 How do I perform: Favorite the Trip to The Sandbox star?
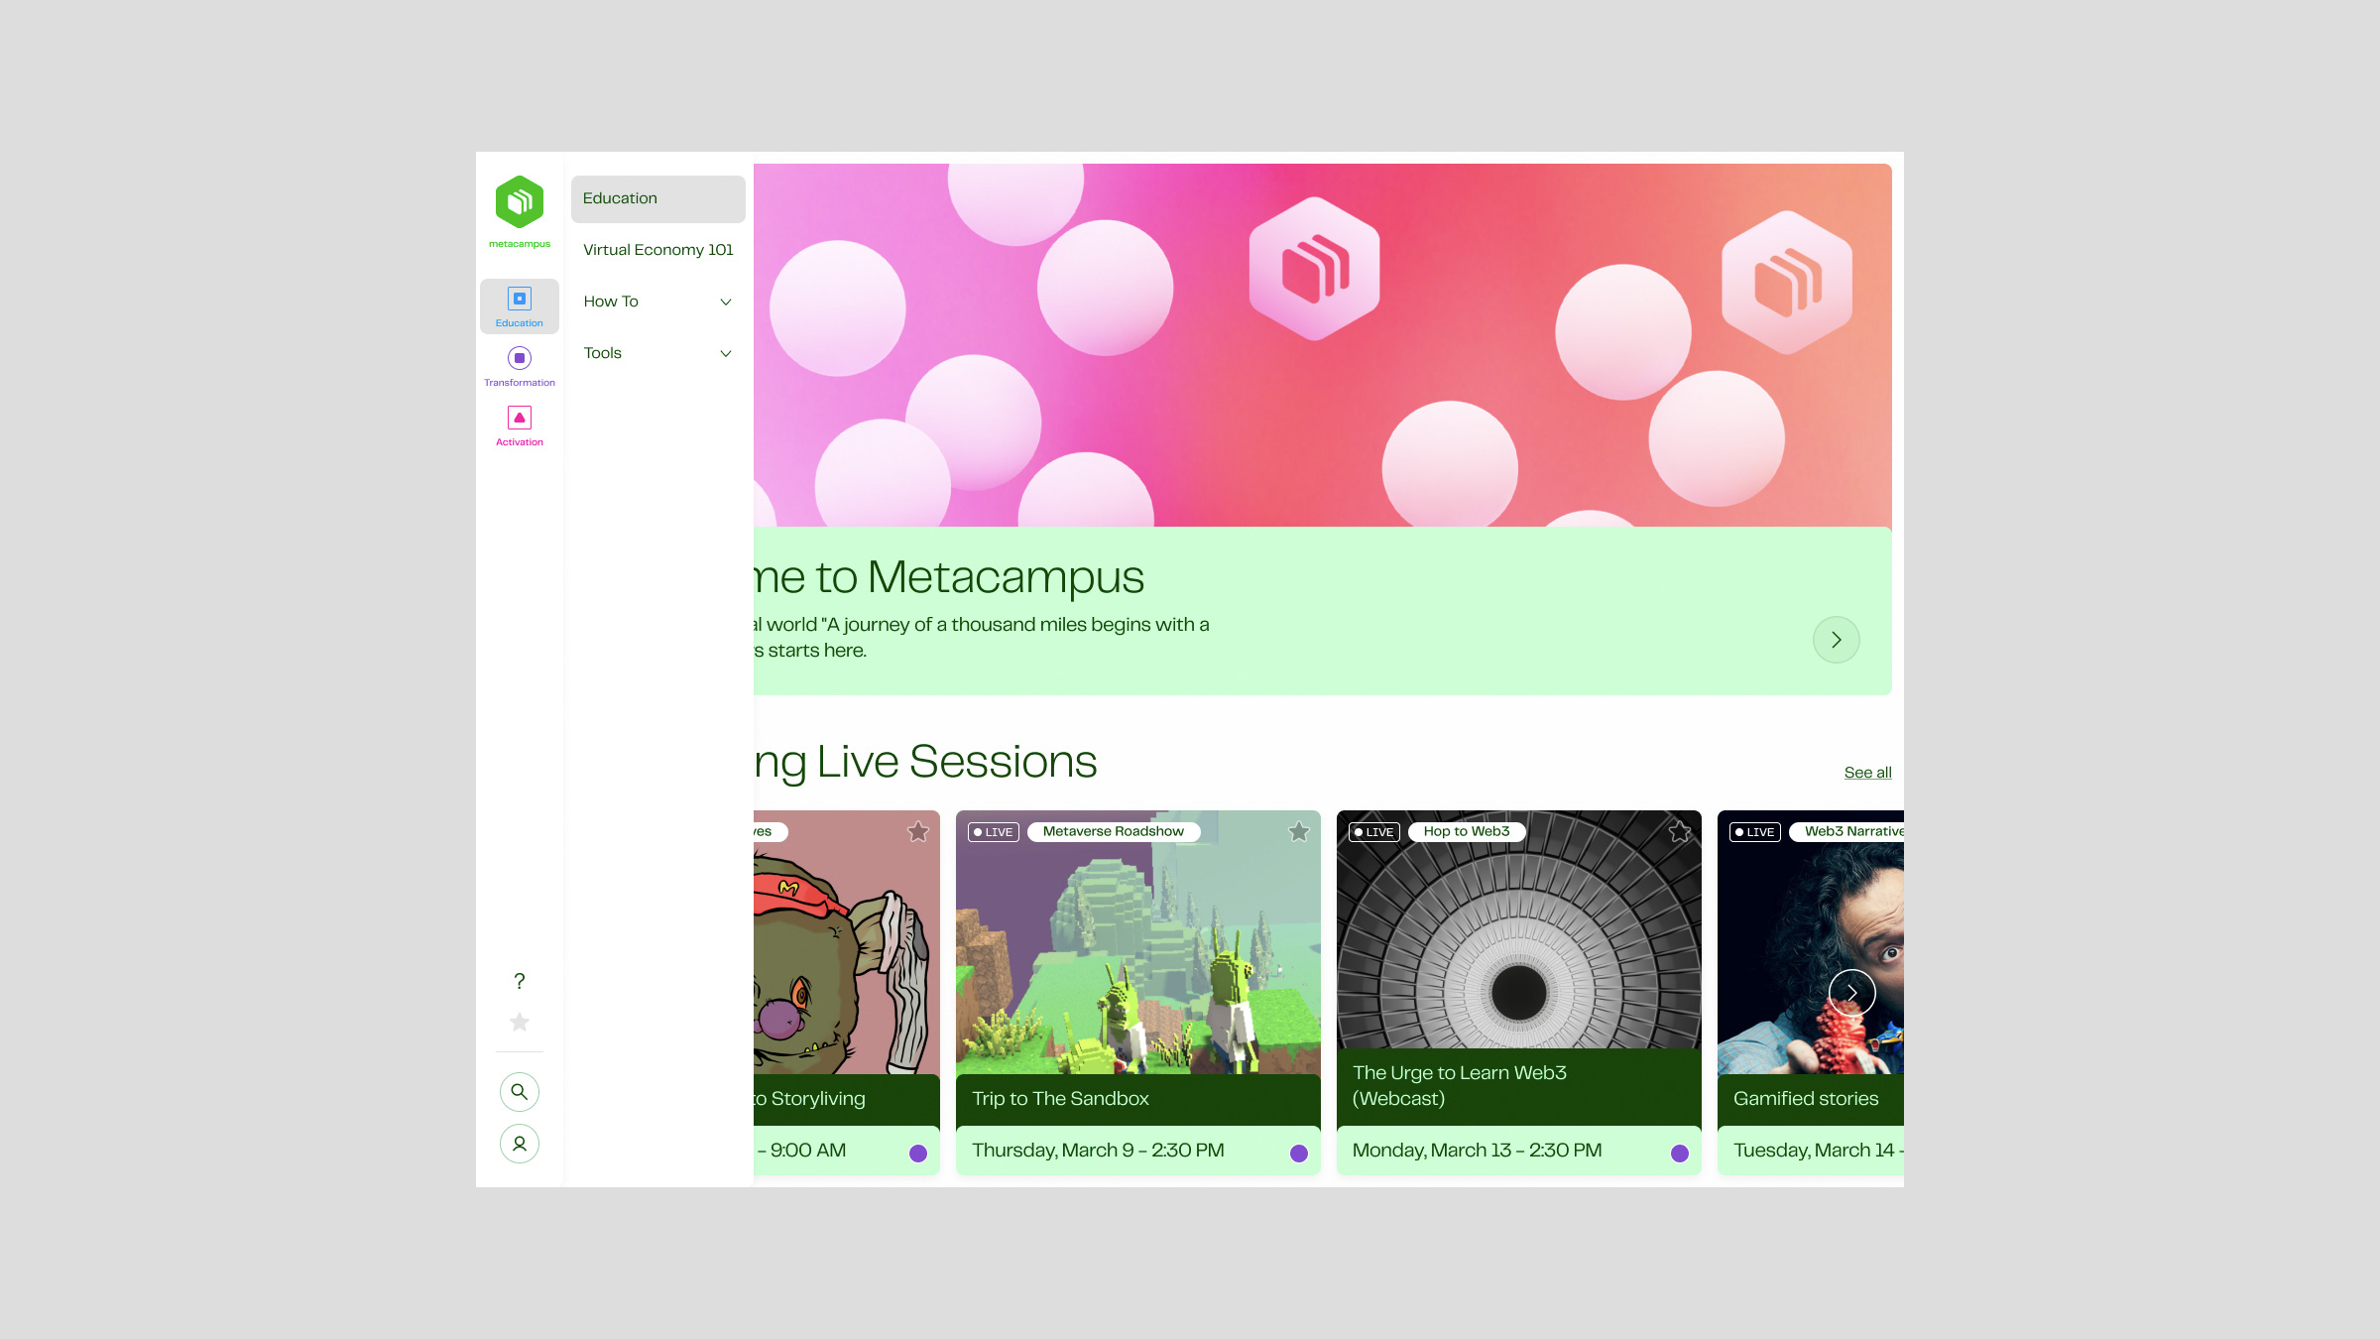1299,832
